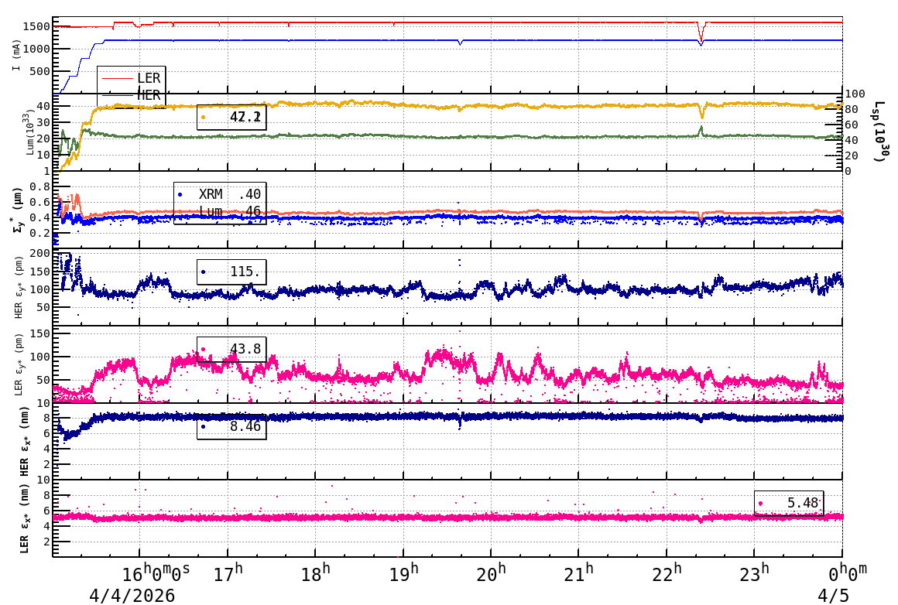Click the 200 tick on HER εy* axis

(x=40, y=253)
